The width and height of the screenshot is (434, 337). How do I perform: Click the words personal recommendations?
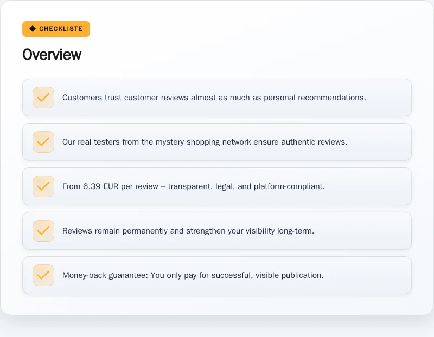coord(315,98)
